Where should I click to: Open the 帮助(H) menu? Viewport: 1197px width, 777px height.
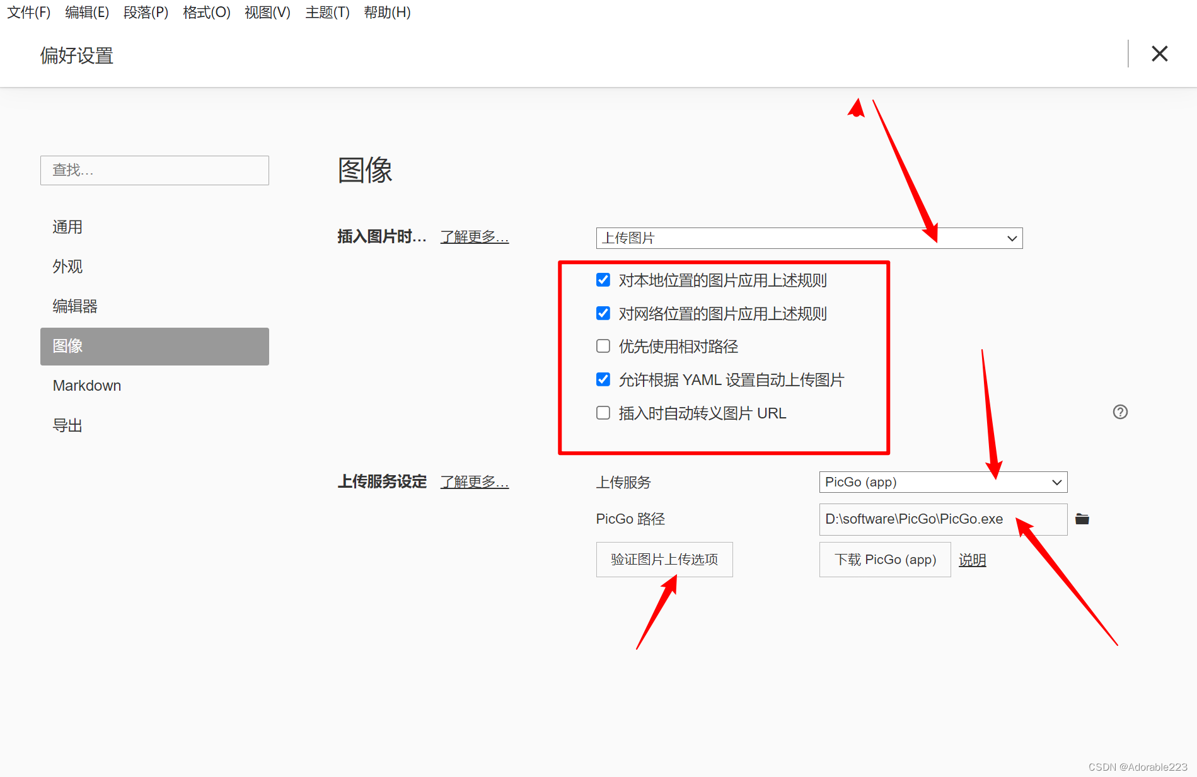tap(387, 12)
